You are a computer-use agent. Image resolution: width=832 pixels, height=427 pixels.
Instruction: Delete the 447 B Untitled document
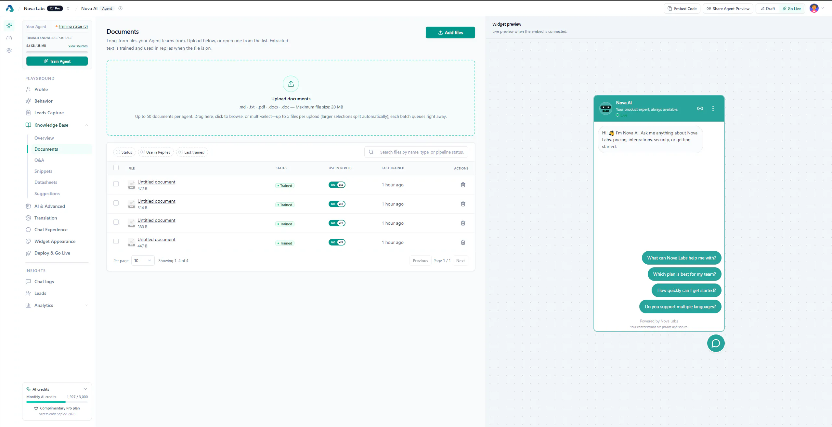[x=463, y=242]
